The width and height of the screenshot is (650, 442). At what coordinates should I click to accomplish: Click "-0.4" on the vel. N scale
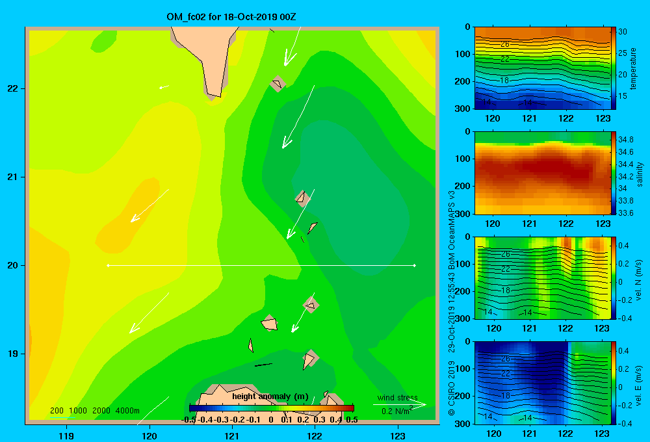pos(625,318)
